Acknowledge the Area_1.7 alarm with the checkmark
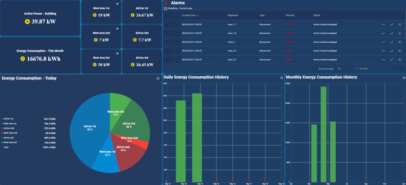Viewport: 406px width, 185px height. (391, 25)
